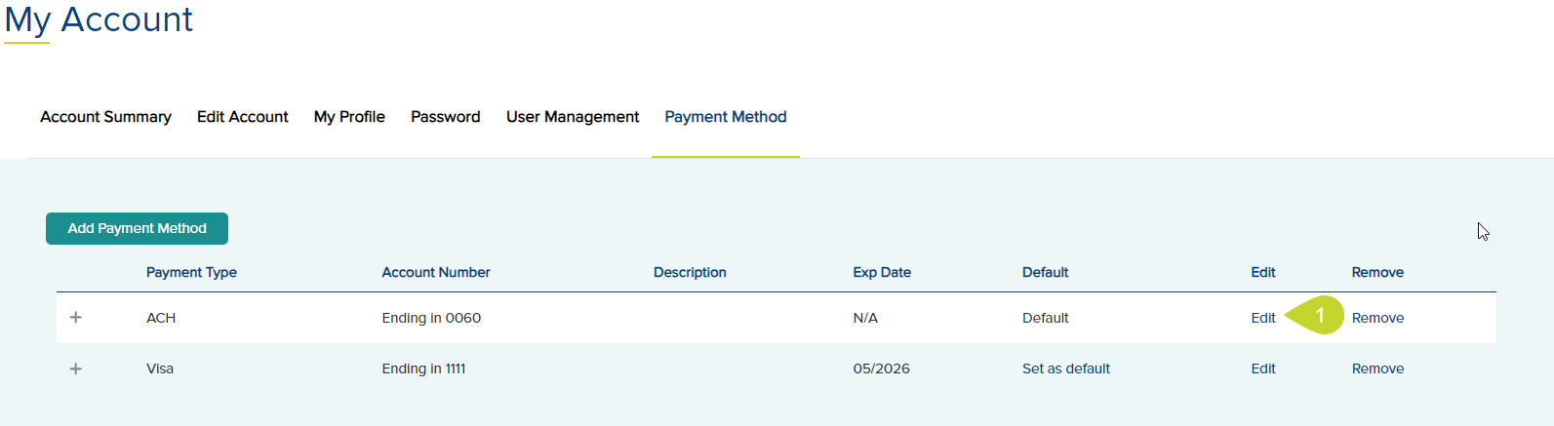Click the My Account page heading
Screen dimensions: 1554x426
tap(99, 20)
